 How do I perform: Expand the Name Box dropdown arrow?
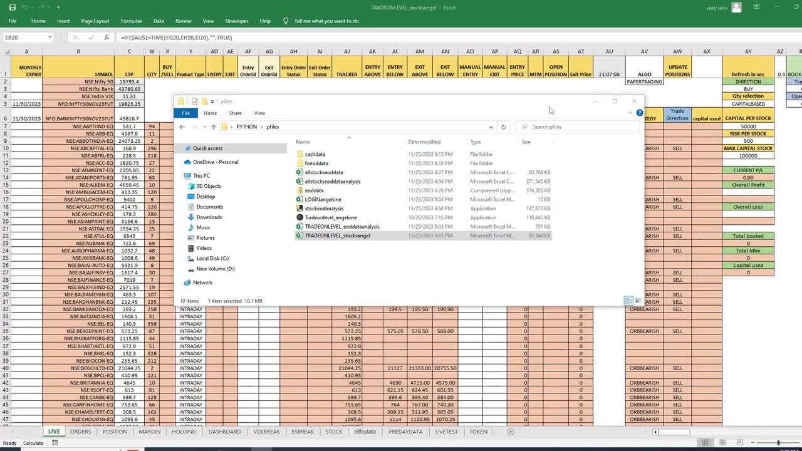tap(49, 38)
